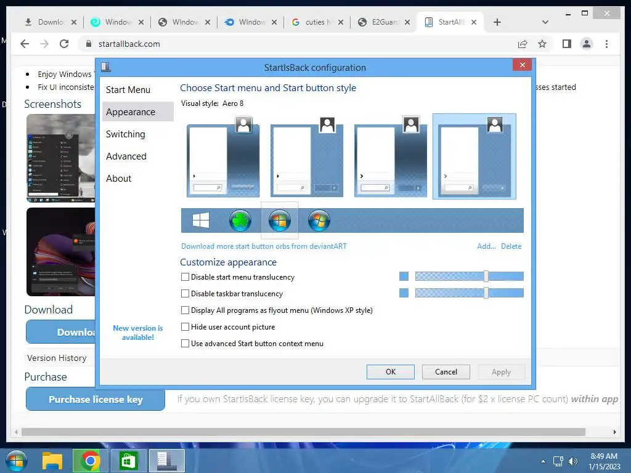Go back in Chrome
The width and height of the screenshot is (631, 473).
pyautogui.click(x=25, y=44)
